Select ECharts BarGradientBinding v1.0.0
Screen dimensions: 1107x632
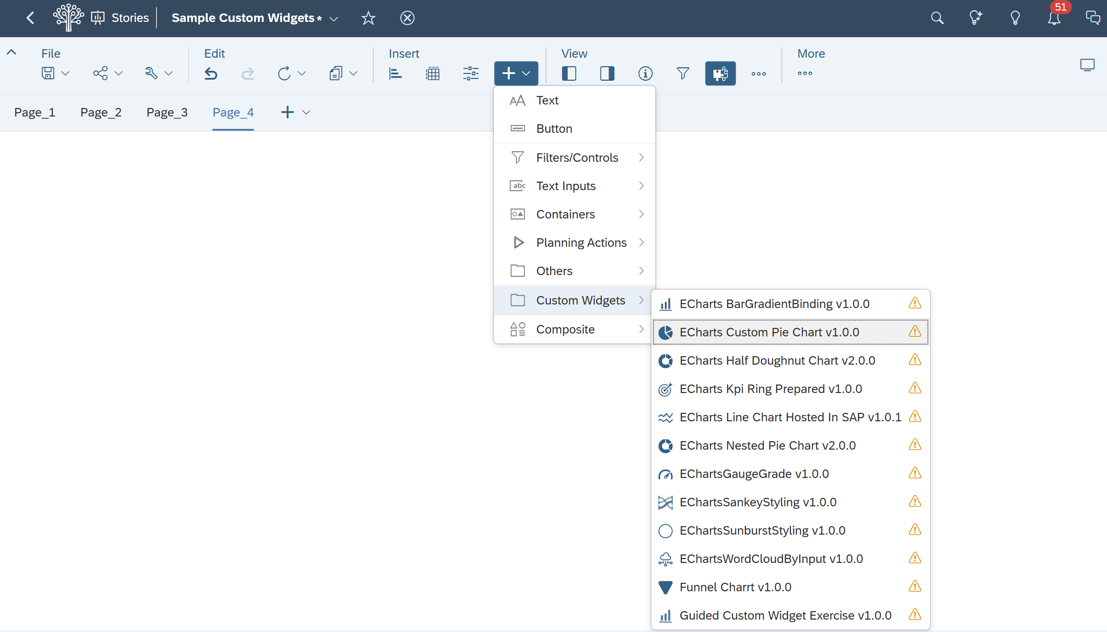tap(790, 304)
